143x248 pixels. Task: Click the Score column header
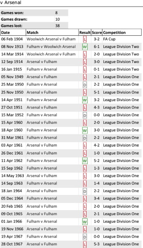(97, 32)
